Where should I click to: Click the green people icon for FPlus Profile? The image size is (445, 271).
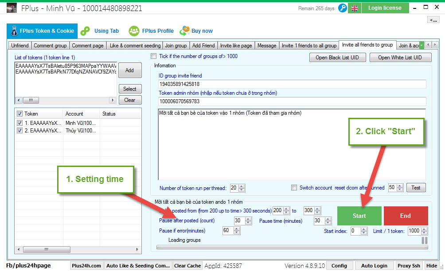(x=134, y=31)
